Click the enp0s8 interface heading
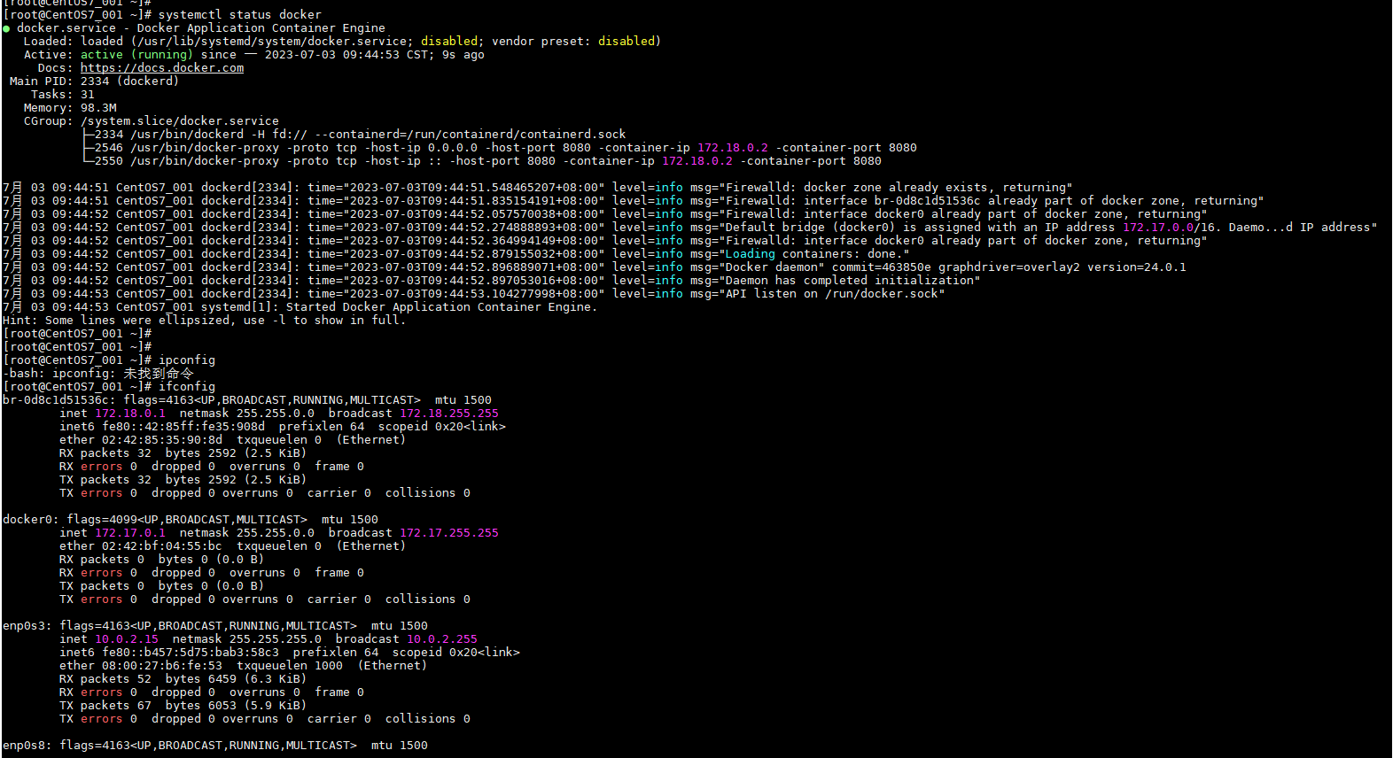 [27, 746]
